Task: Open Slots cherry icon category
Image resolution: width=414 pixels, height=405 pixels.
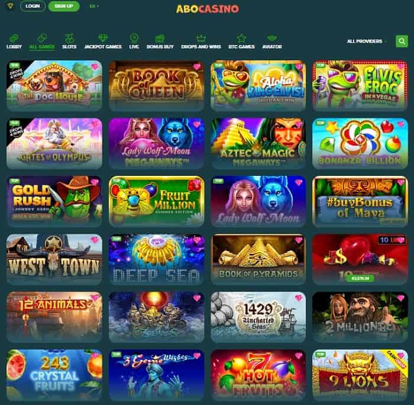Action: tap(69, 38)
